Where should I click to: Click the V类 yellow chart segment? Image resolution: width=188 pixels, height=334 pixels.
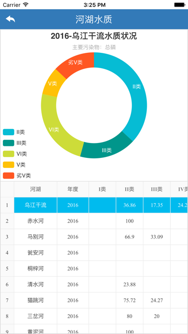tap(52, 83)
